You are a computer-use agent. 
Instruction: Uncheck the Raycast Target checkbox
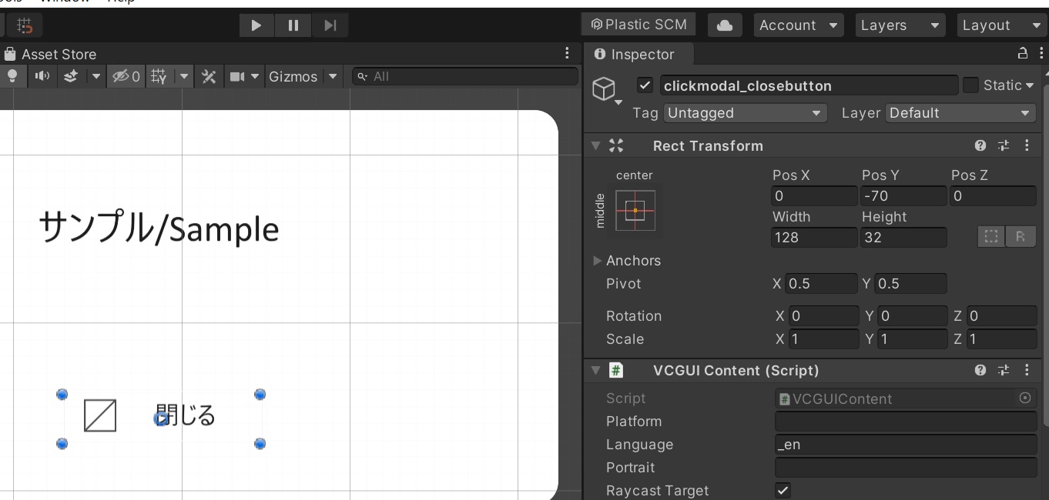pos(783,490)
